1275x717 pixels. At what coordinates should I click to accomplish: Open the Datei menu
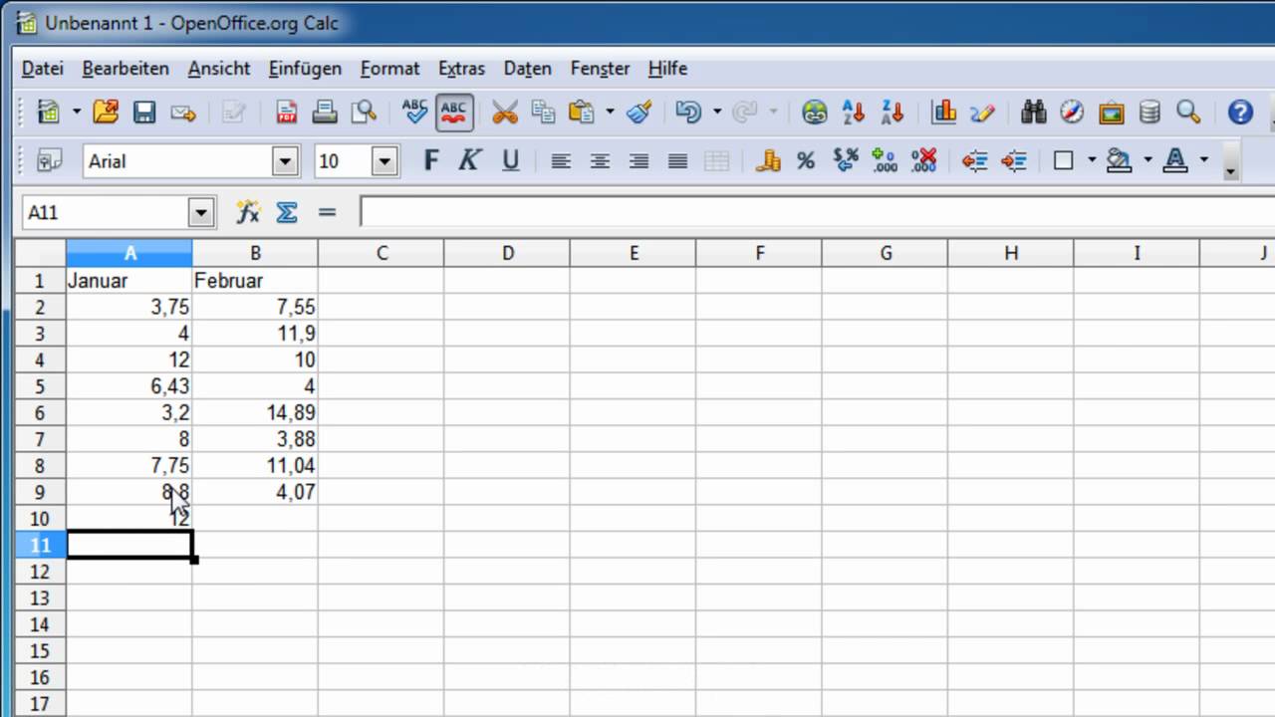(42, 69)
